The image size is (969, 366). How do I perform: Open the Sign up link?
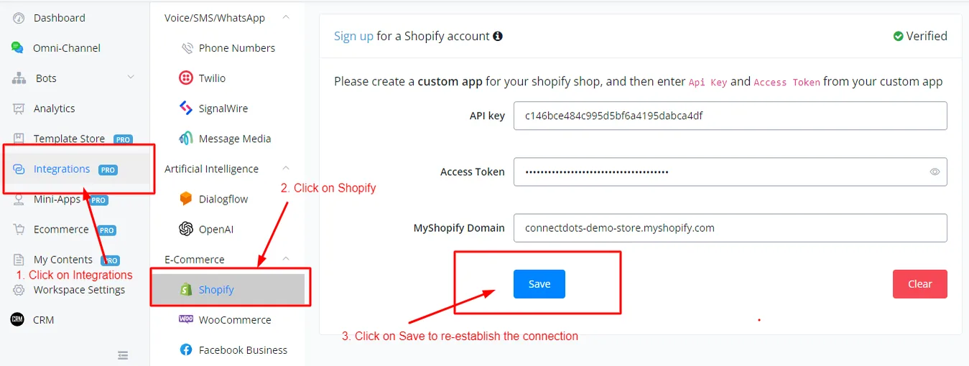pyautogui.click(x=353, y=36)
